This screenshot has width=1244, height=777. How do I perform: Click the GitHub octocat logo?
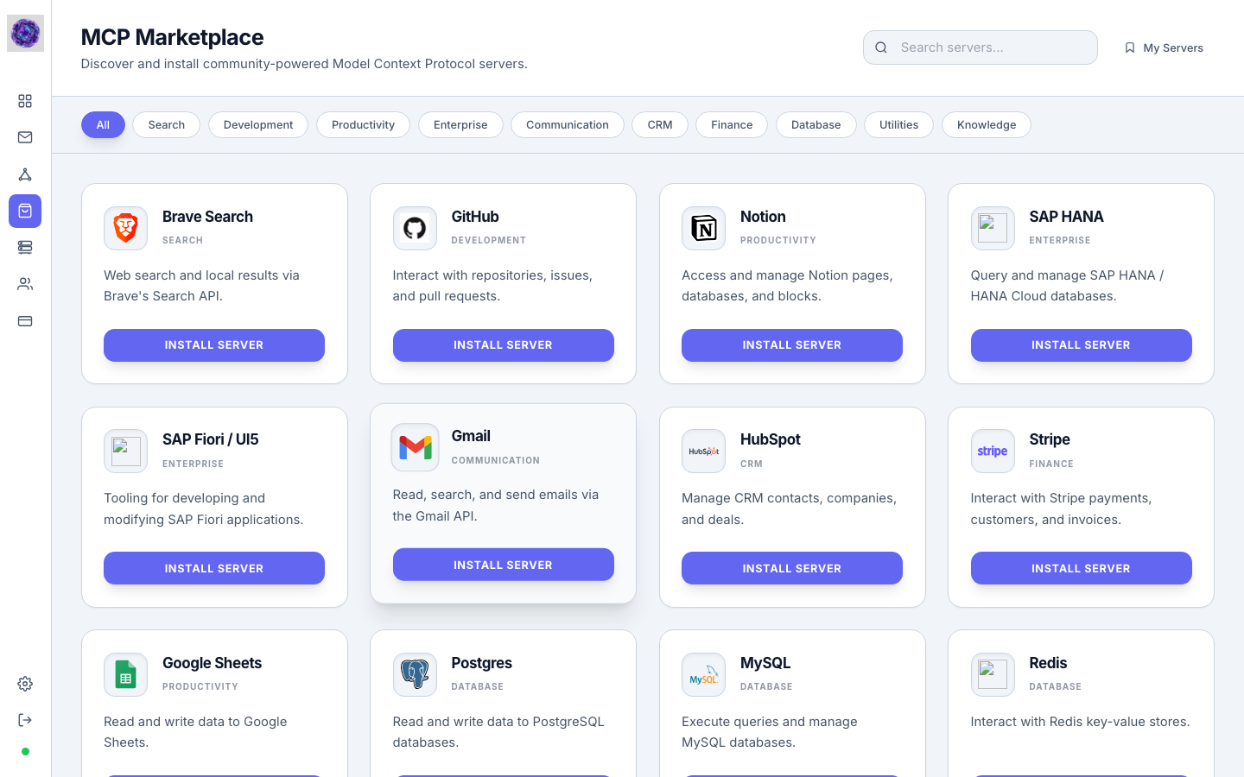(415, 228)
